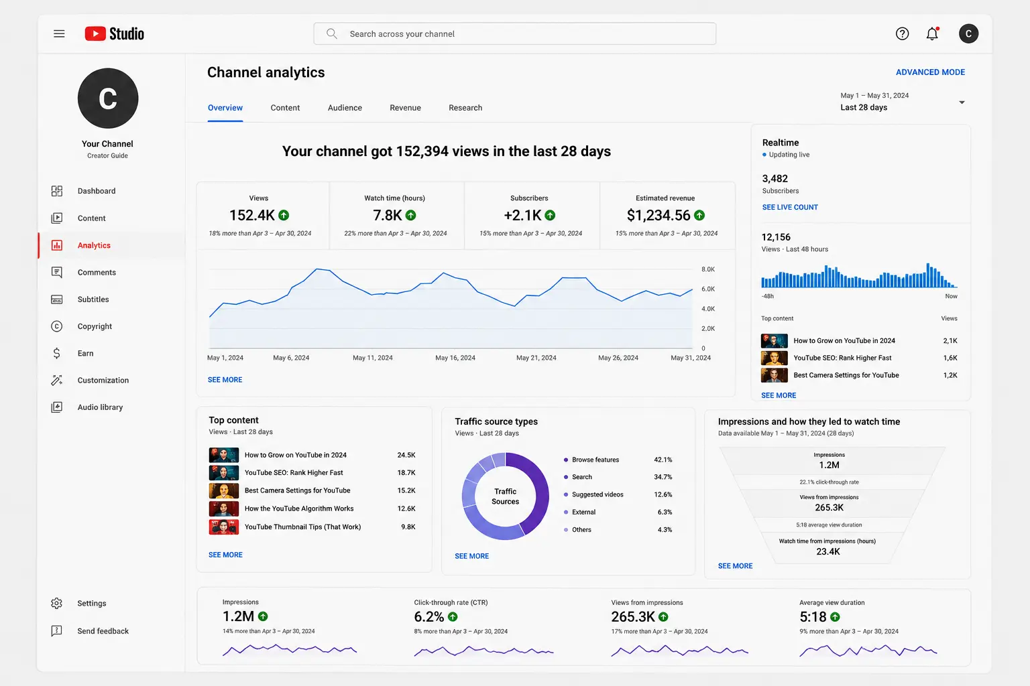Select the Estimated revenue metric card
The height and width of the screenshot is (686, 1030).
pos(667,216)
